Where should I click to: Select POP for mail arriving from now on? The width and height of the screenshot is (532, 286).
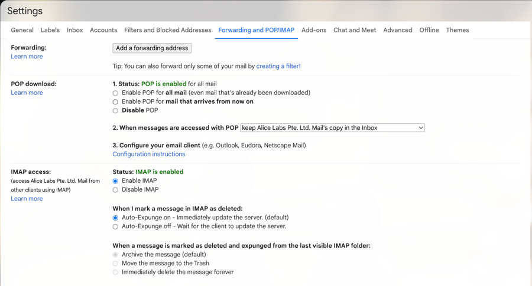coord(115,102)
